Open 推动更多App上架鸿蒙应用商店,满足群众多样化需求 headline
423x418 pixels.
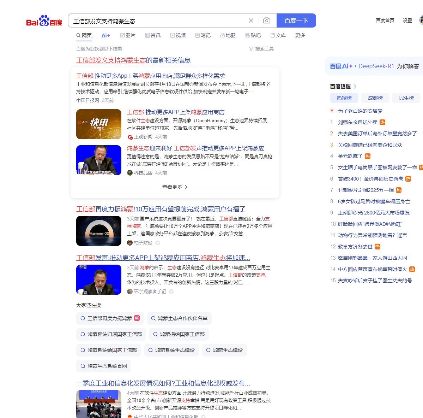coord(151,76)
